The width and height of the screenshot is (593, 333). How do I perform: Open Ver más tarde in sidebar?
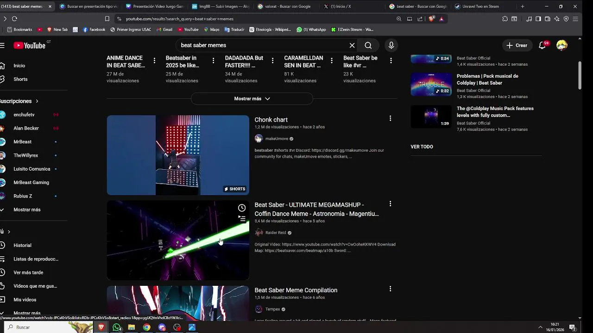(28, 272)
